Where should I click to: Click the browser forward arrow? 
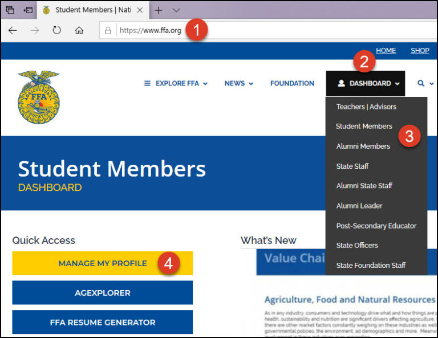pos(35,30)
